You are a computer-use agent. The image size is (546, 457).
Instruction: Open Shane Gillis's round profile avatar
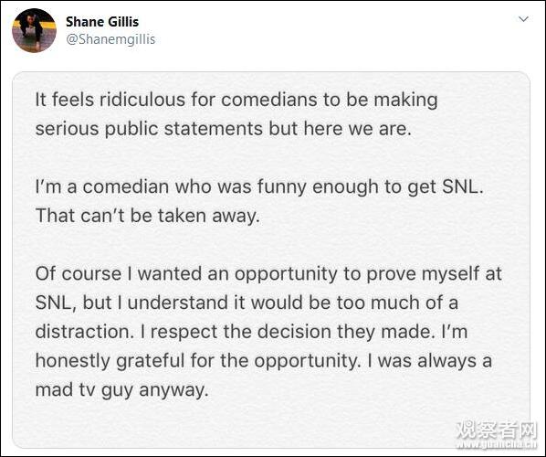click(x=34, y=31)
